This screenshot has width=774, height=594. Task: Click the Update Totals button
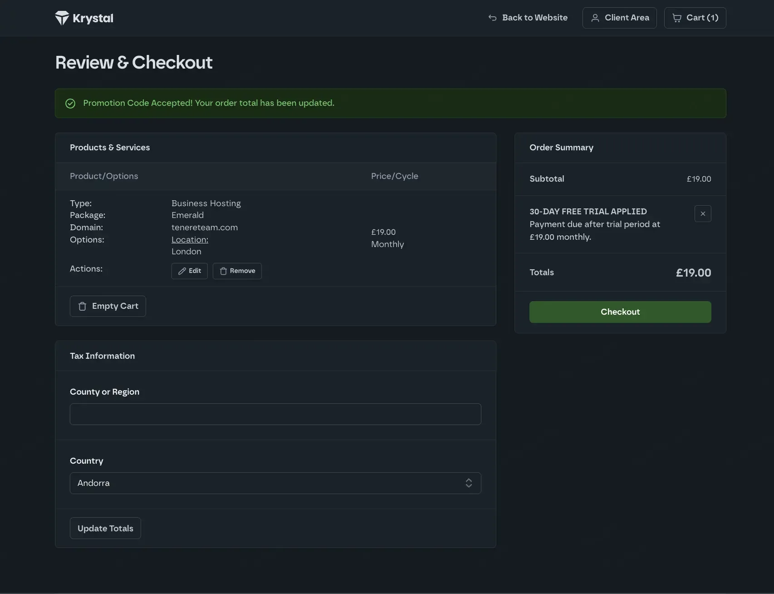pos(105,528)
